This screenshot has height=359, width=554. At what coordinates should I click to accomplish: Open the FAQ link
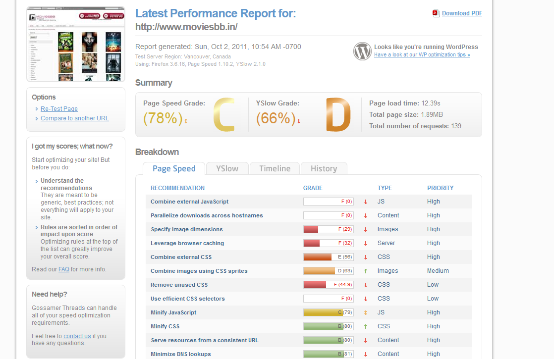64,269
